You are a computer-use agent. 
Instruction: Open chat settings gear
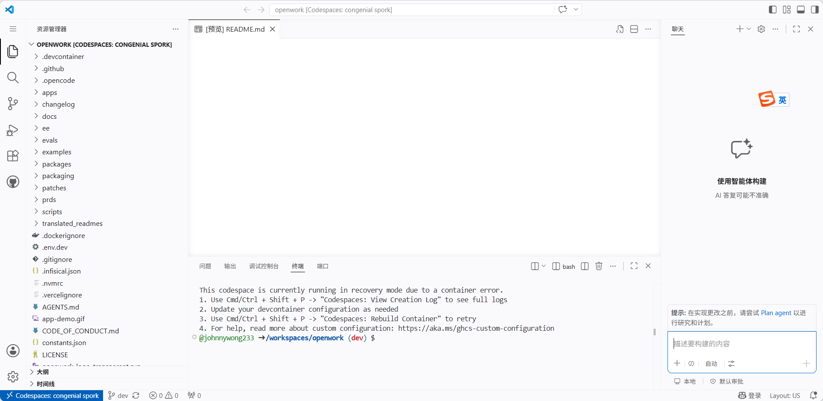click(761, 29)
